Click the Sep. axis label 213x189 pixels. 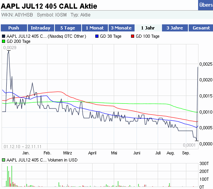coord(186,153)
